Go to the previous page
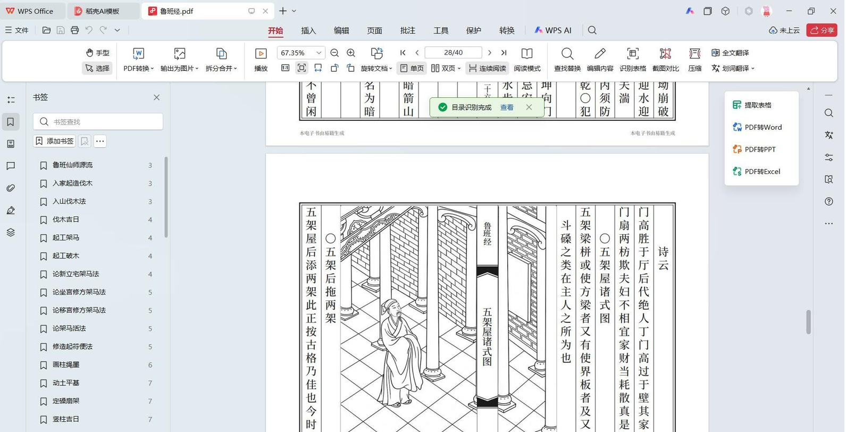 point(417,53)
